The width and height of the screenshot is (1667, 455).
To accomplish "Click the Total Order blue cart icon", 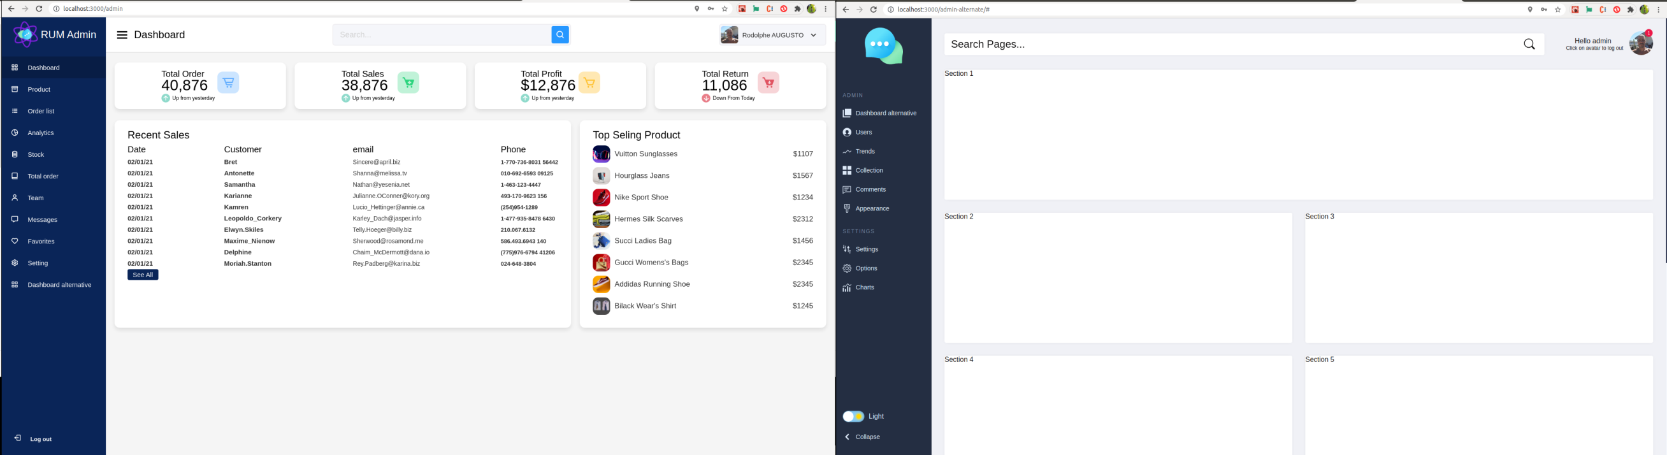I will pos(227,83).
